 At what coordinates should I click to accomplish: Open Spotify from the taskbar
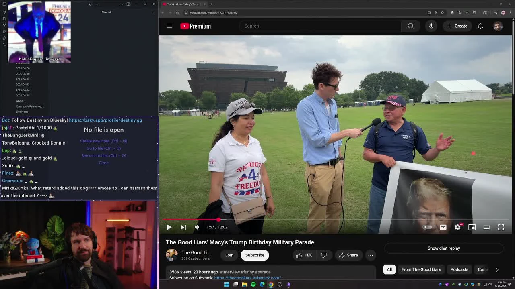pos(253,284)
